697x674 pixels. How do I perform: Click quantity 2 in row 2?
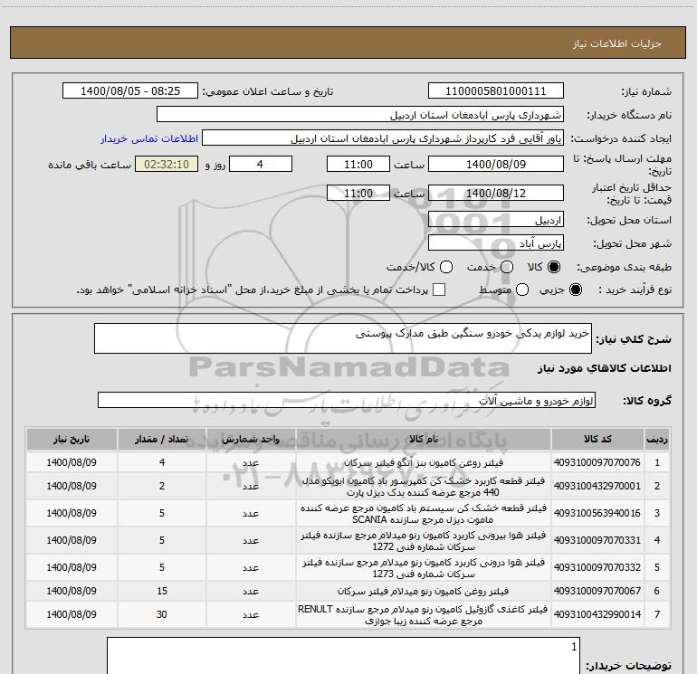(x=162, y=486)
